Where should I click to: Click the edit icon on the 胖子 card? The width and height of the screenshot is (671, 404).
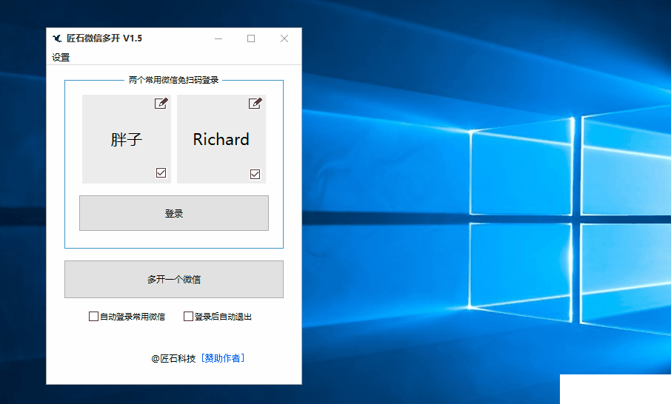tap(161, 104)
